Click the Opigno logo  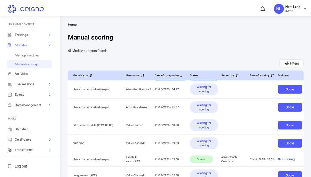(26, 9)
